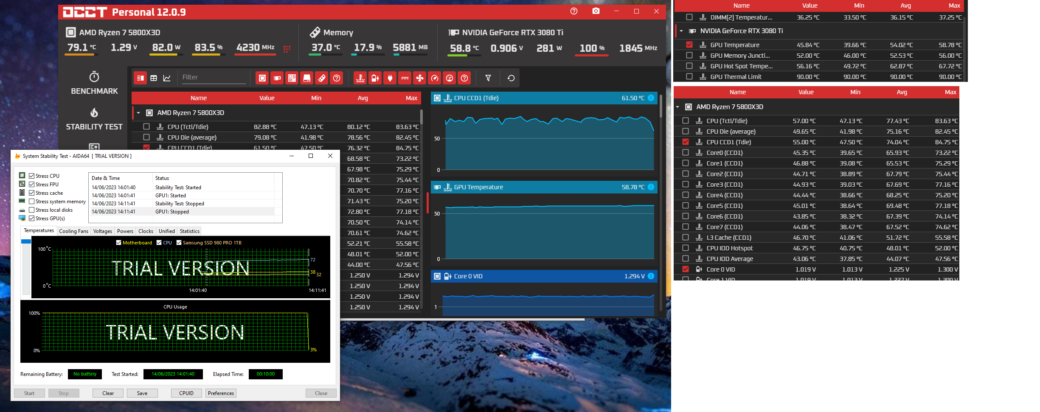The image size is (1040, 412).
Task: Open OCCT help from the title bar
Action: click(x=574, y=11)
